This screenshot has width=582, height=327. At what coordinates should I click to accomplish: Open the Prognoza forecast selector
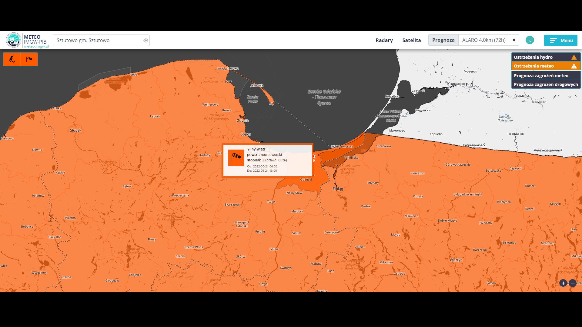point(443,40)
